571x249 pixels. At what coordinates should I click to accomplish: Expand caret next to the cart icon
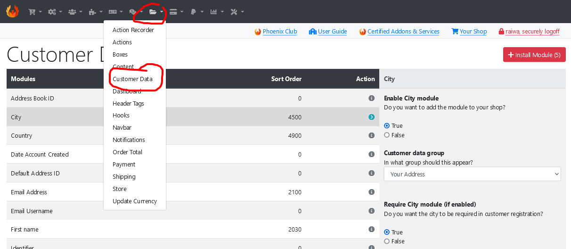[41, 12]
